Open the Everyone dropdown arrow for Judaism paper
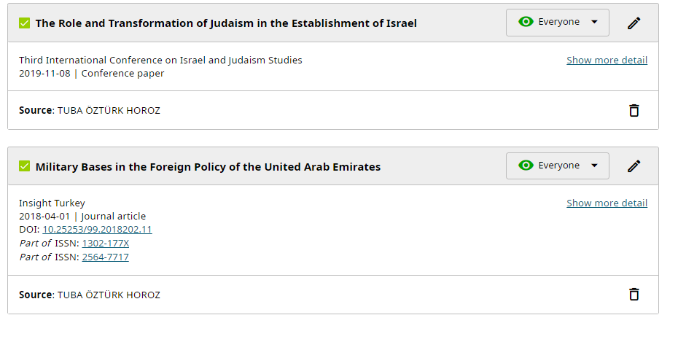 pos(595,22)
